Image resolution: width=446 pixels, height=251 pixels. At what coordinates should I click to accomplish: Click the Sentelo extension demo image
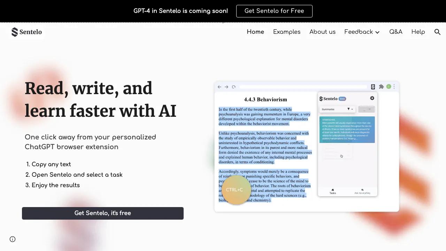point(307,146)
